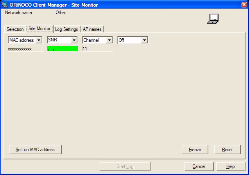This screenshot has width=249, height=175.
Task: Open the Log Settings tab
Action: click(x=66, y=29)
